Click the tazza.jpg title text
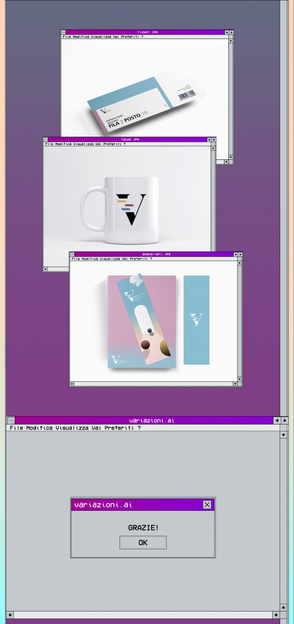This screenshot has height=624, width=294. point(130,139)
